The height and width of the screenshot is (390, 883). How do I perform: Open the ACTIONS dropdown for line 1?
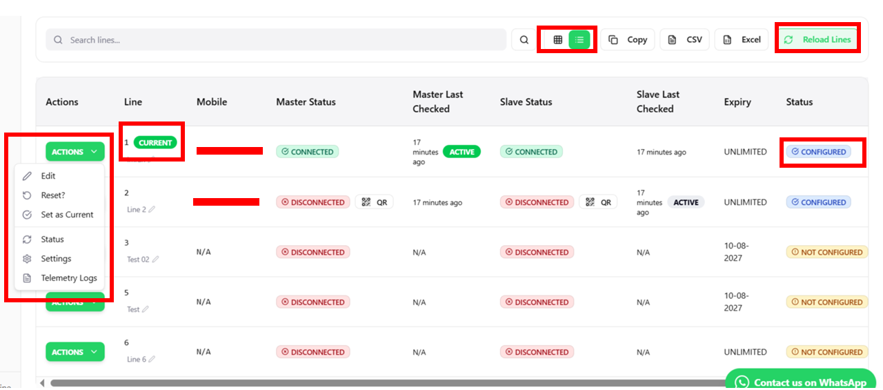coord(75,152)
